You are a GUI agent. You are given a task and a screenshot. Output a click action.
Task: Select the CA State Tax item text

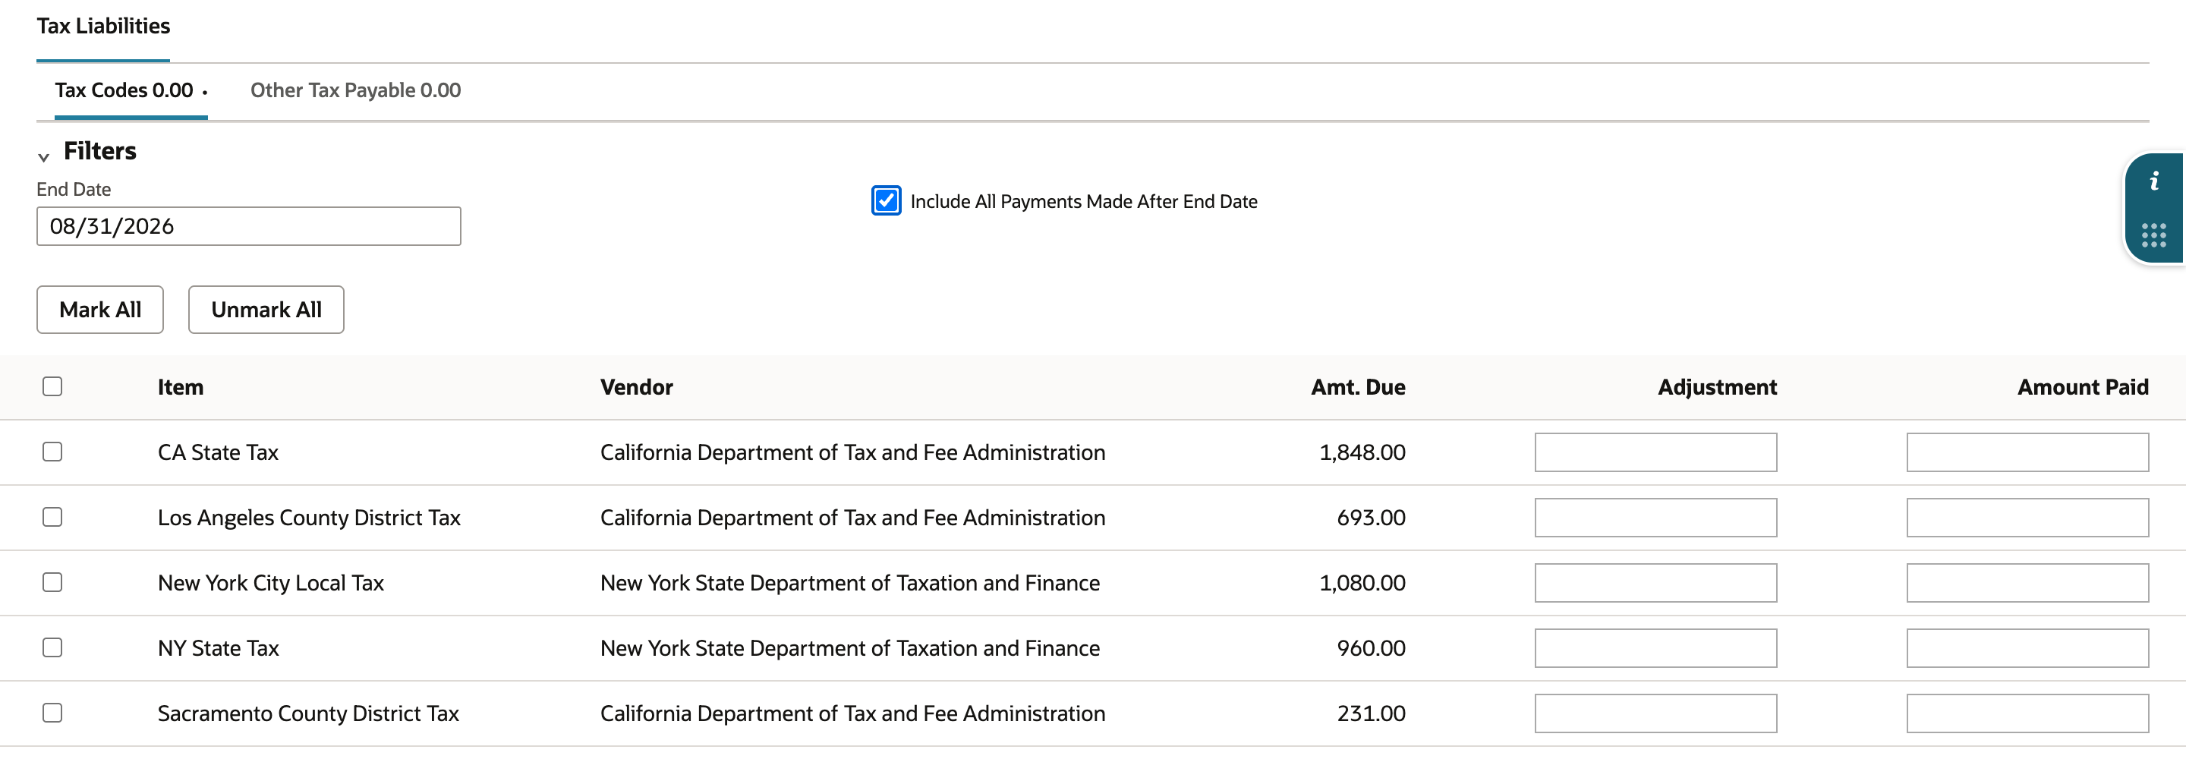pyautogui.click(x=218, y=452)
